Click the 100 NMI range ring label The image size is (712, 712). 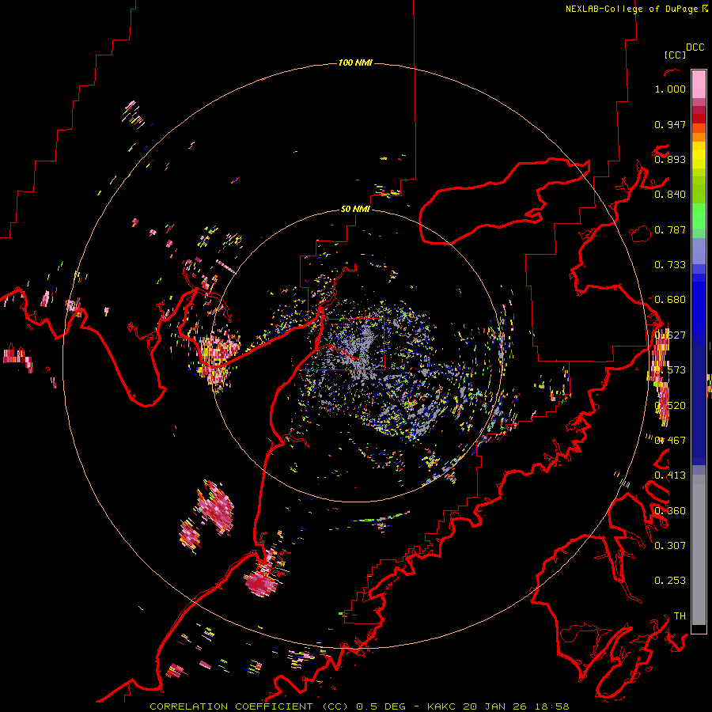pyautogui.click(x=355, y=62)
